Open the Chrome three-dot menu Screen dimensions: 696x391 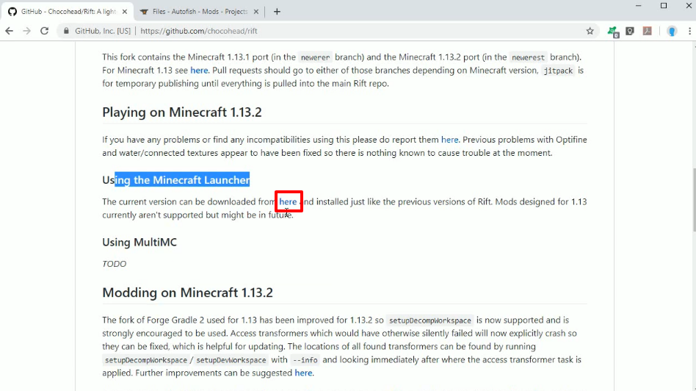[689, 31]
